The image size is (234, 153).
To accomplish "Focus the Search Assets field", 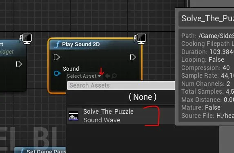I will click(x=121, y=85).
